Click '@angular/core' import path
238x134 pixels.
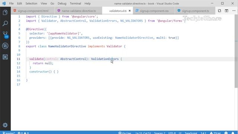tap(83, 16)
